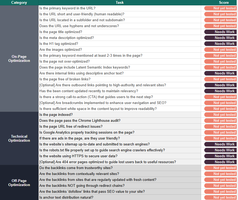
Task: Click the robots.txt task cell
Action: [120, 150]
